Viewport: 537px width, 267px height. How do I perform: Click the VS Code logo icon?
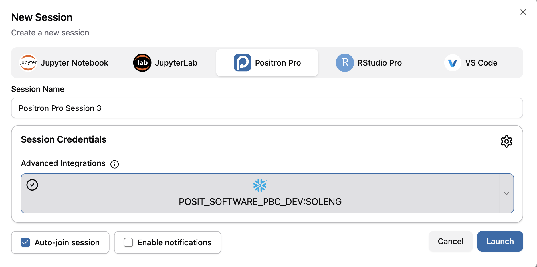pyautogui.click(x=453, y=63)
